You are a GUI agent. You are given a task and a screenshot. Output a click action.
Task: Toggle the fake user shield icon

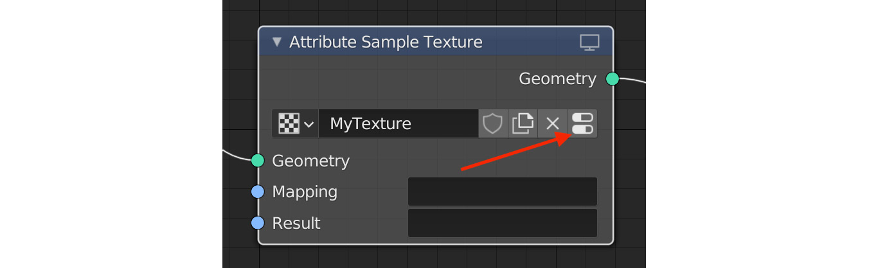pos(492,123)
